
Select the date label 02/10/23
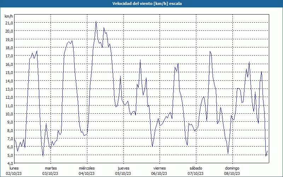(14, 173)
